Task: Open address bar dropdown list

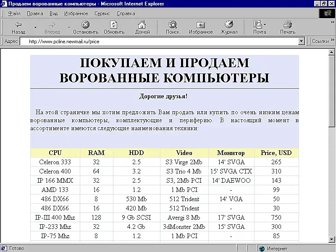Action: (301, 41)
